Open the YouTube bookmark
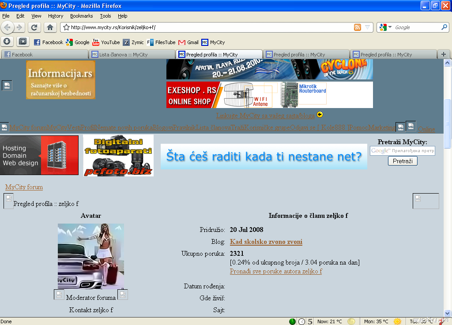The image size is (452, 325). (x=106, y=42)
